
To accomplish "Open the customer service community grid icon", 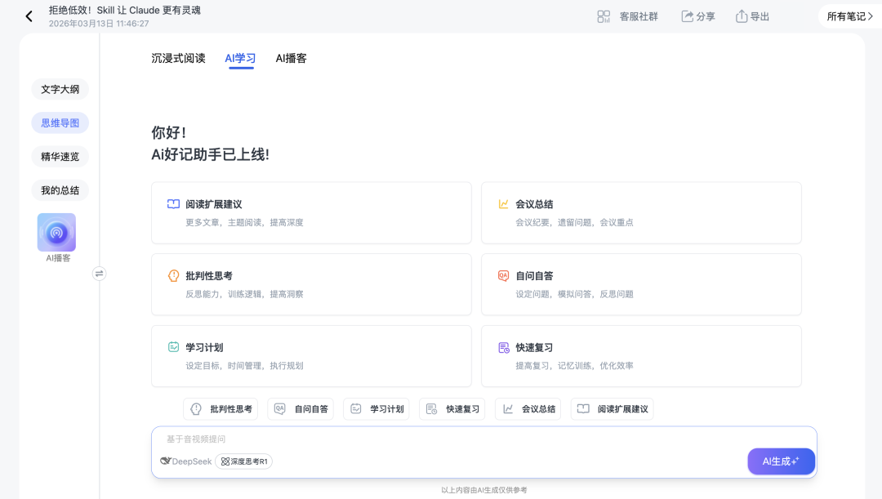I will coord(604,16).
